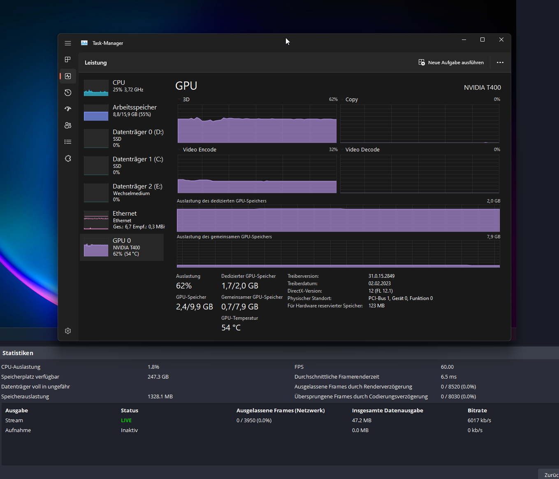Click the Inaktiv recording status
The image size is (559, 479).
point(129,430)
